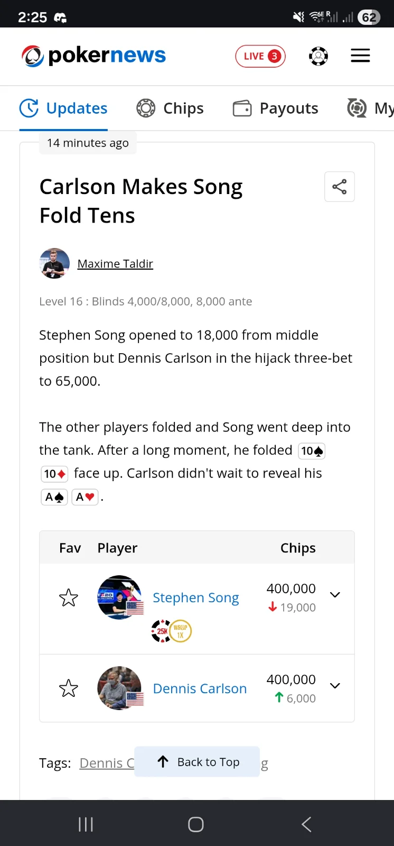Select the Updates tab
This screenshot has width=394, height=846.
(63, 108)
